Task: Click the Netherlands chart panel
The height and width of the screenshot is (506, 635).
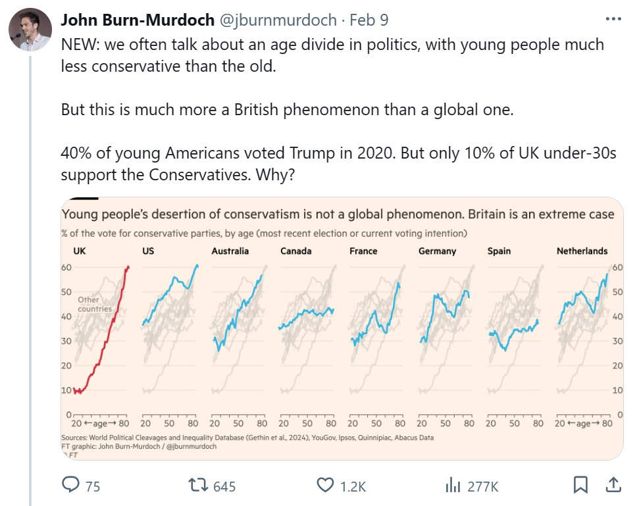Action: (583, 336)
